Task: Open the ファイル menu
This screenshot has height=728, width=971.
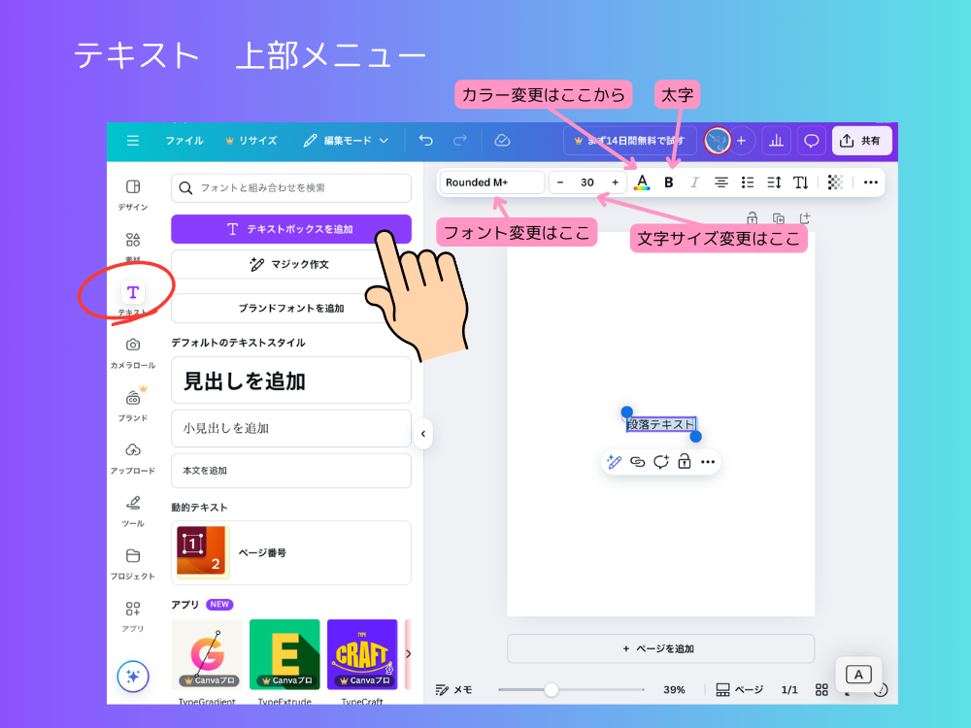Action: coord(184,141)
